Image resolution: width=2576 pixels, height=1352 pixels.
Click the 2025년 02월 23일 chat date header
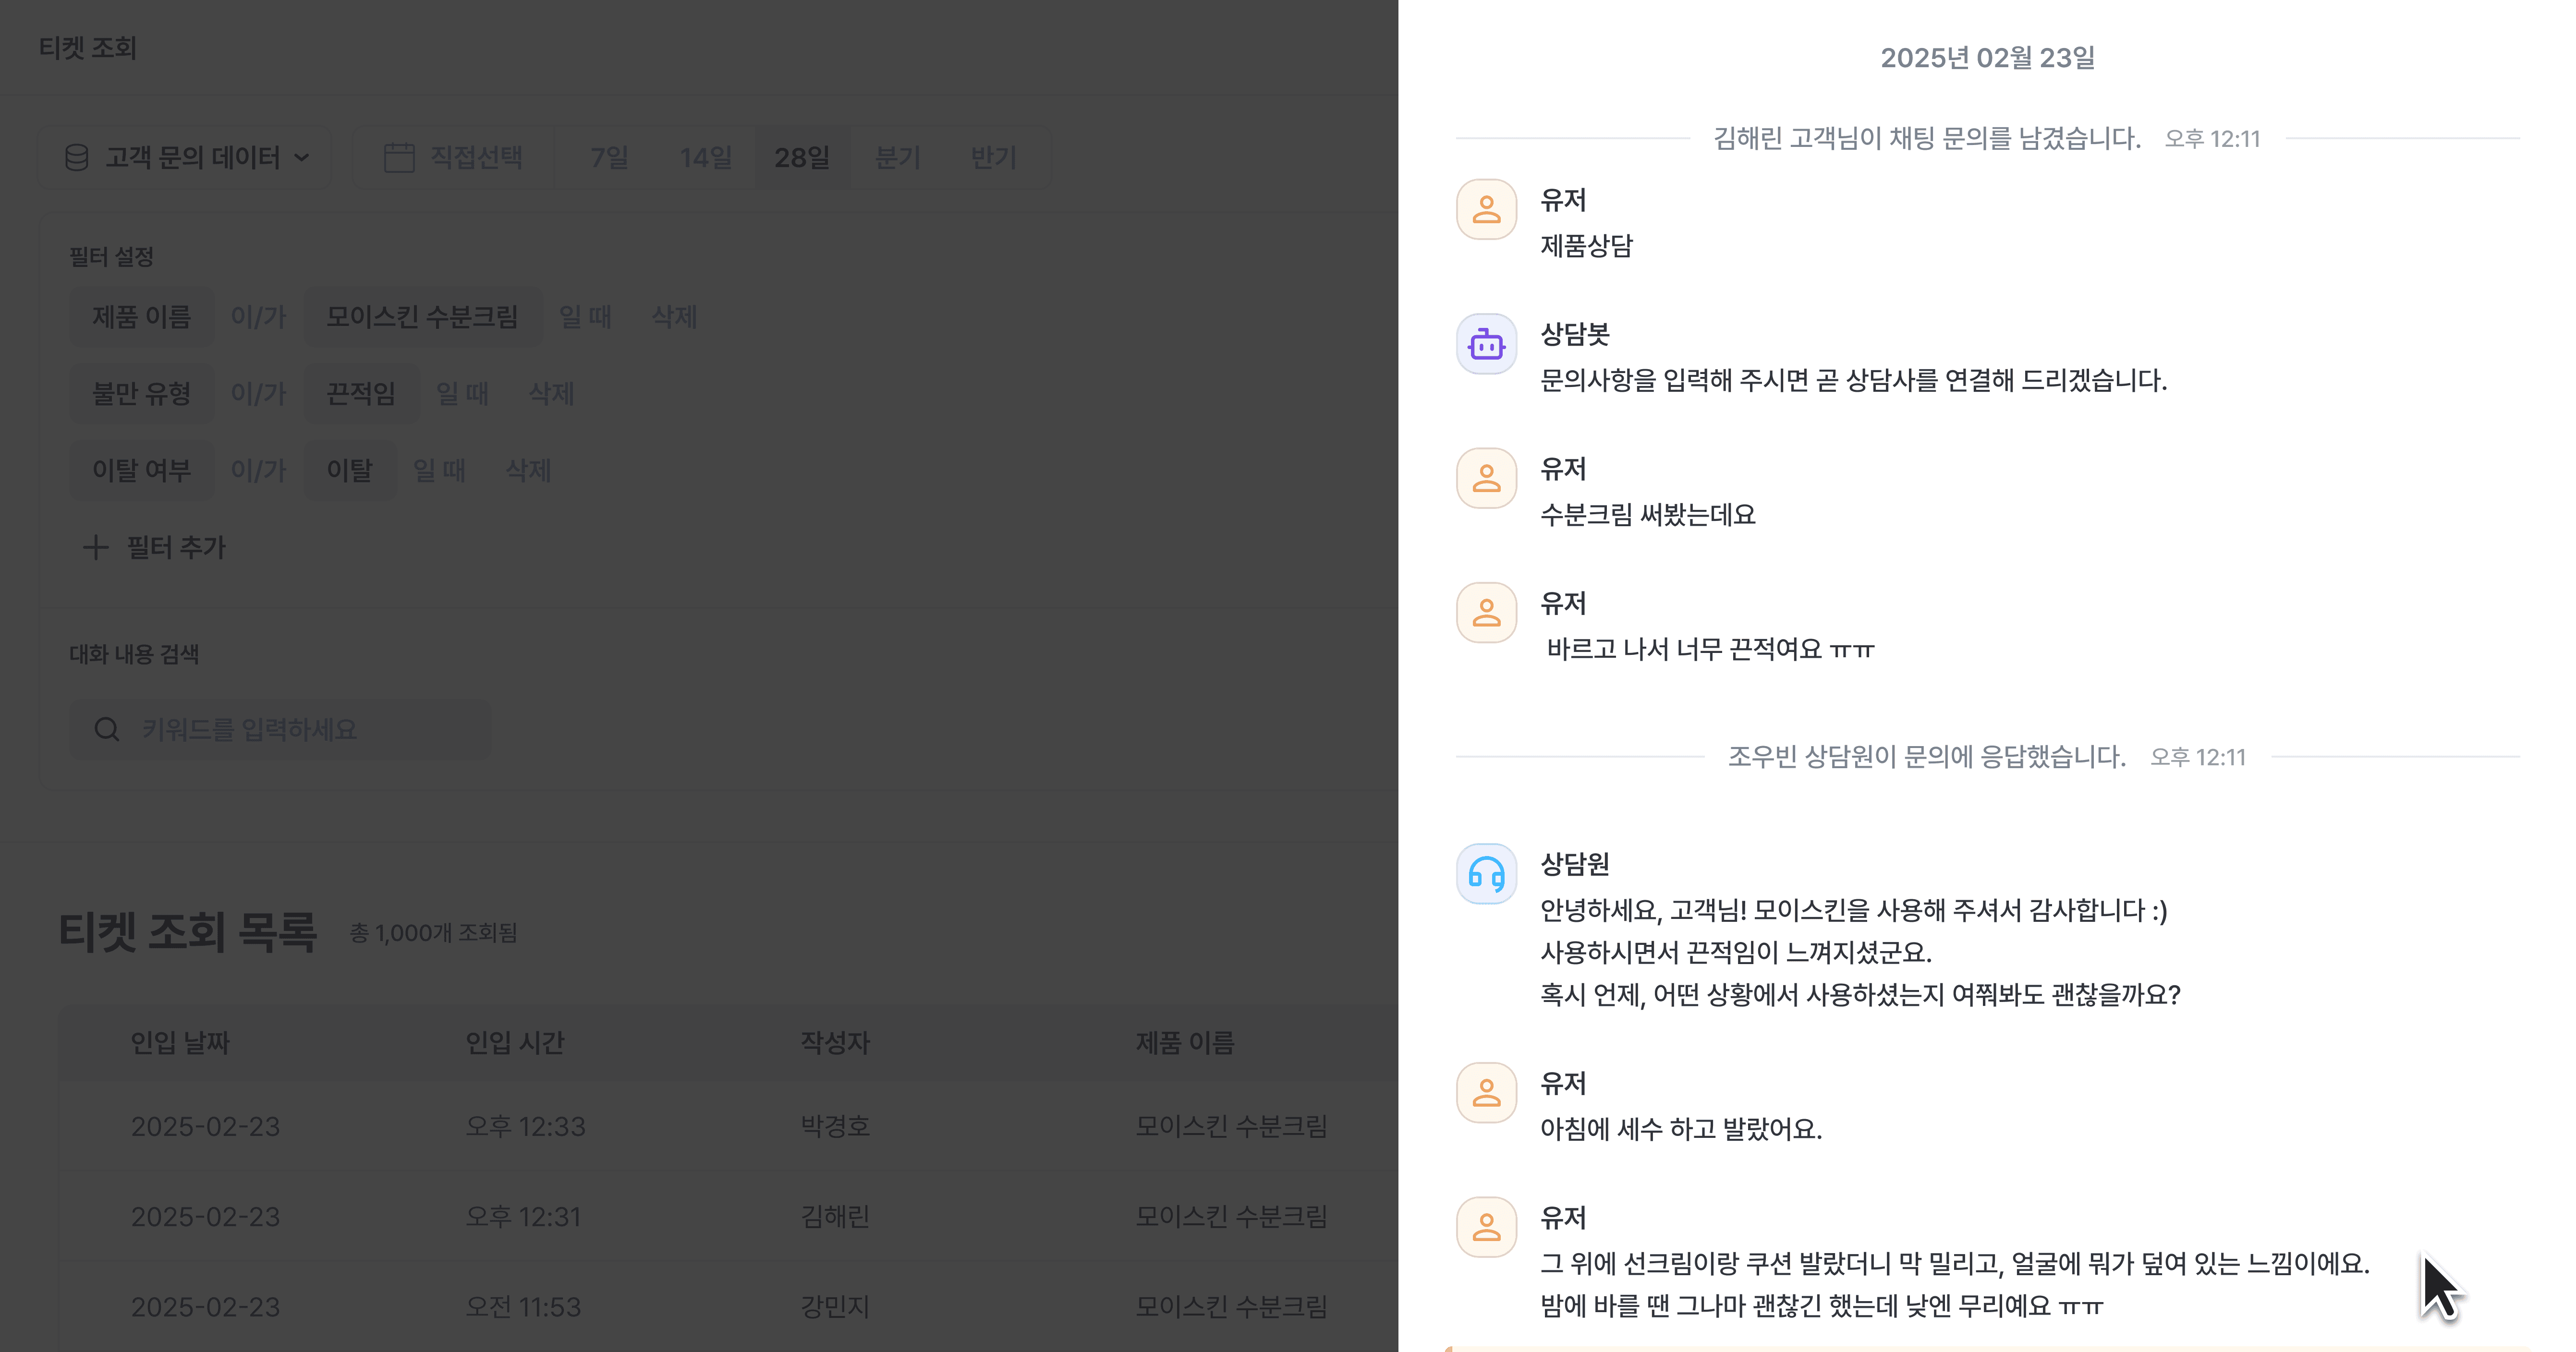1987,58
